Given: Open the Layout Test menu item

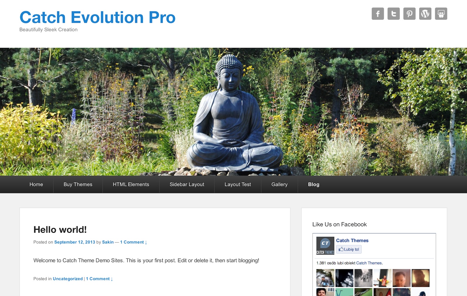Looking at the screenshot, I should 238,184.
